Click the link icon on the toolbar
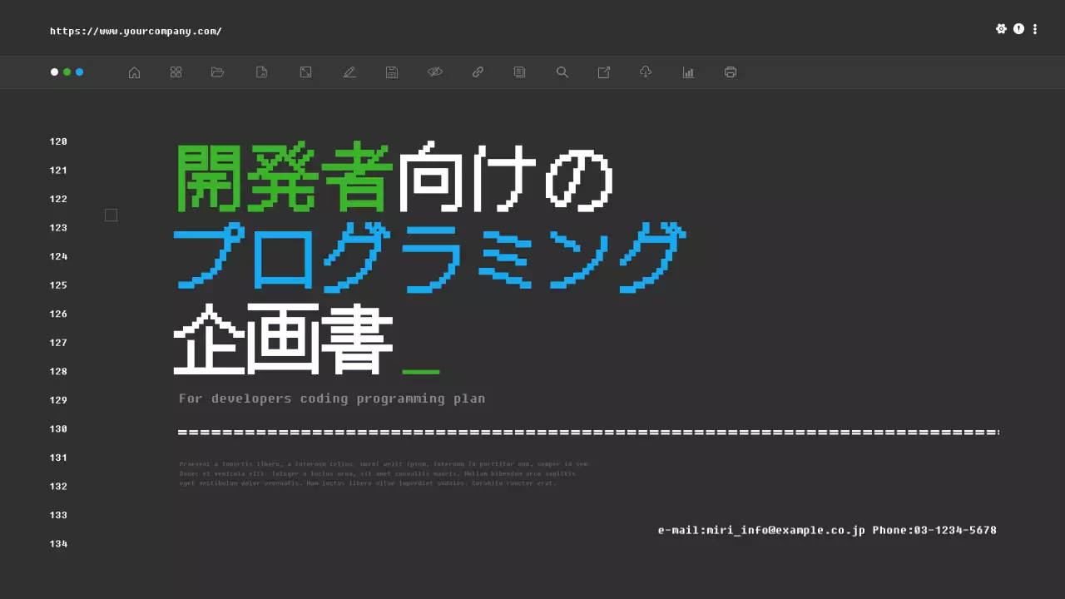The width and height of the screenshot is (1065, 599). (478, 72)
